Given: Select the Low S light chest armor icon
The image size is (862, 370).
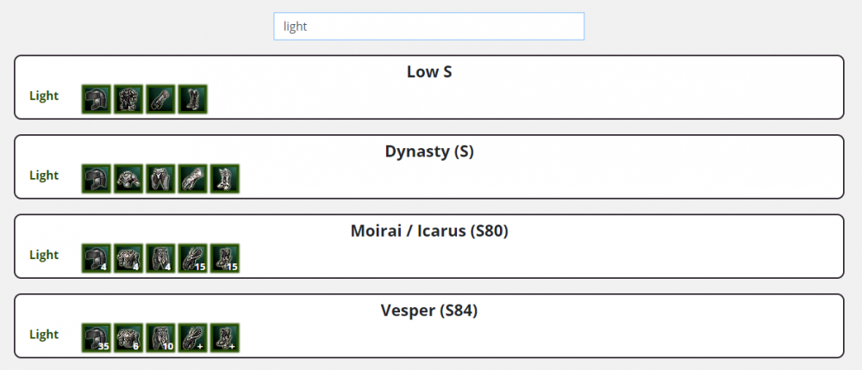Looking at the screenshot, I should 128,99.
